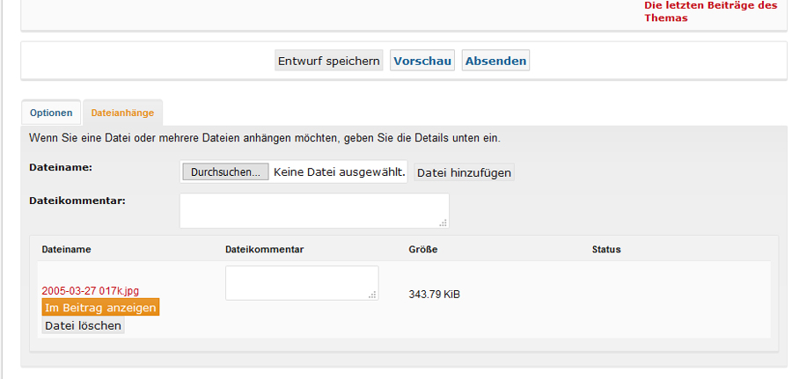
Task: Click the comment field beside 2005-03-27 017k.jpg
Action: 301,282
